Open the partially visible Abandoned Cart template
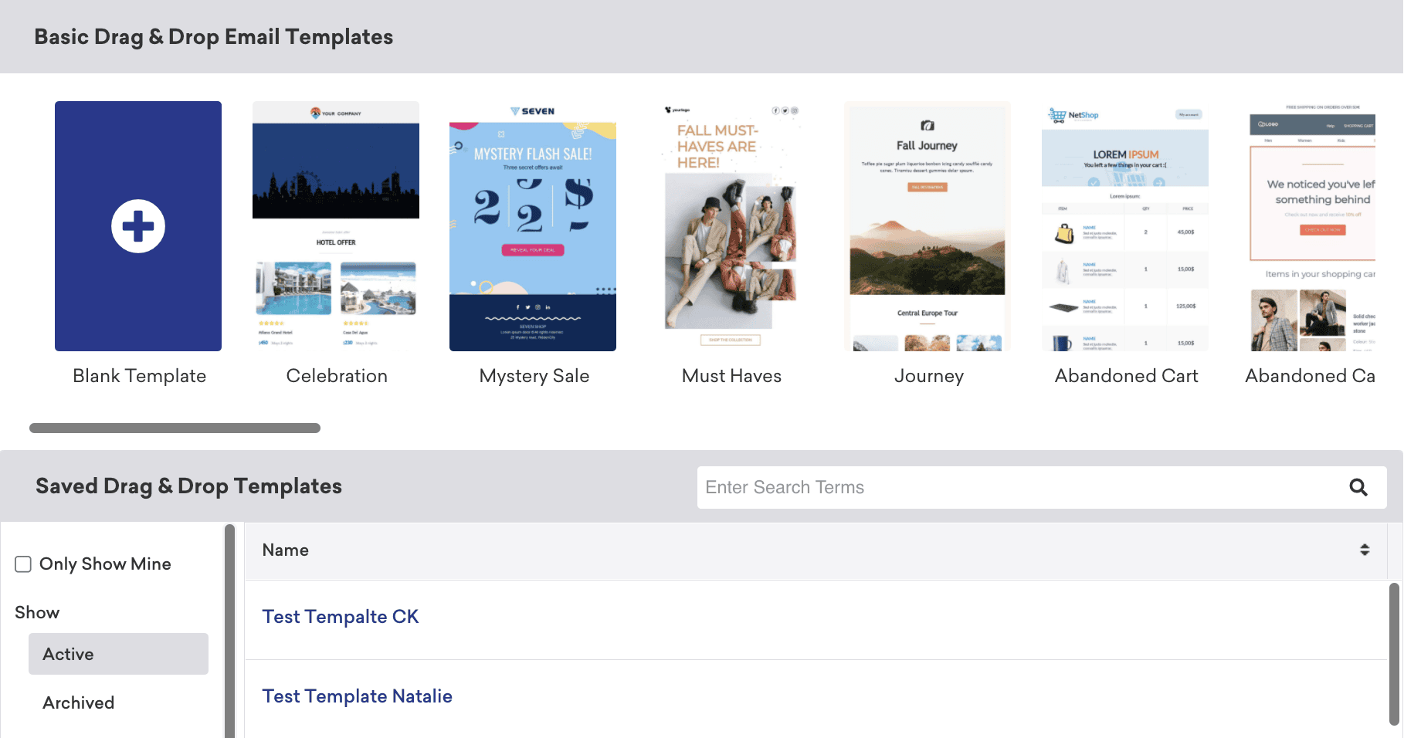 1312,226
